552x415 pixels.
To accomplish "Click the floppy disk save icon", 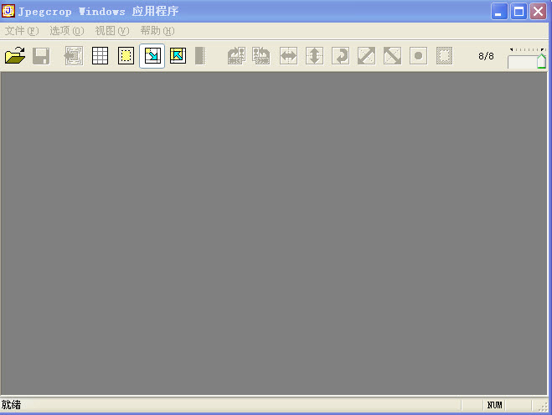I will tap(41, 56).
